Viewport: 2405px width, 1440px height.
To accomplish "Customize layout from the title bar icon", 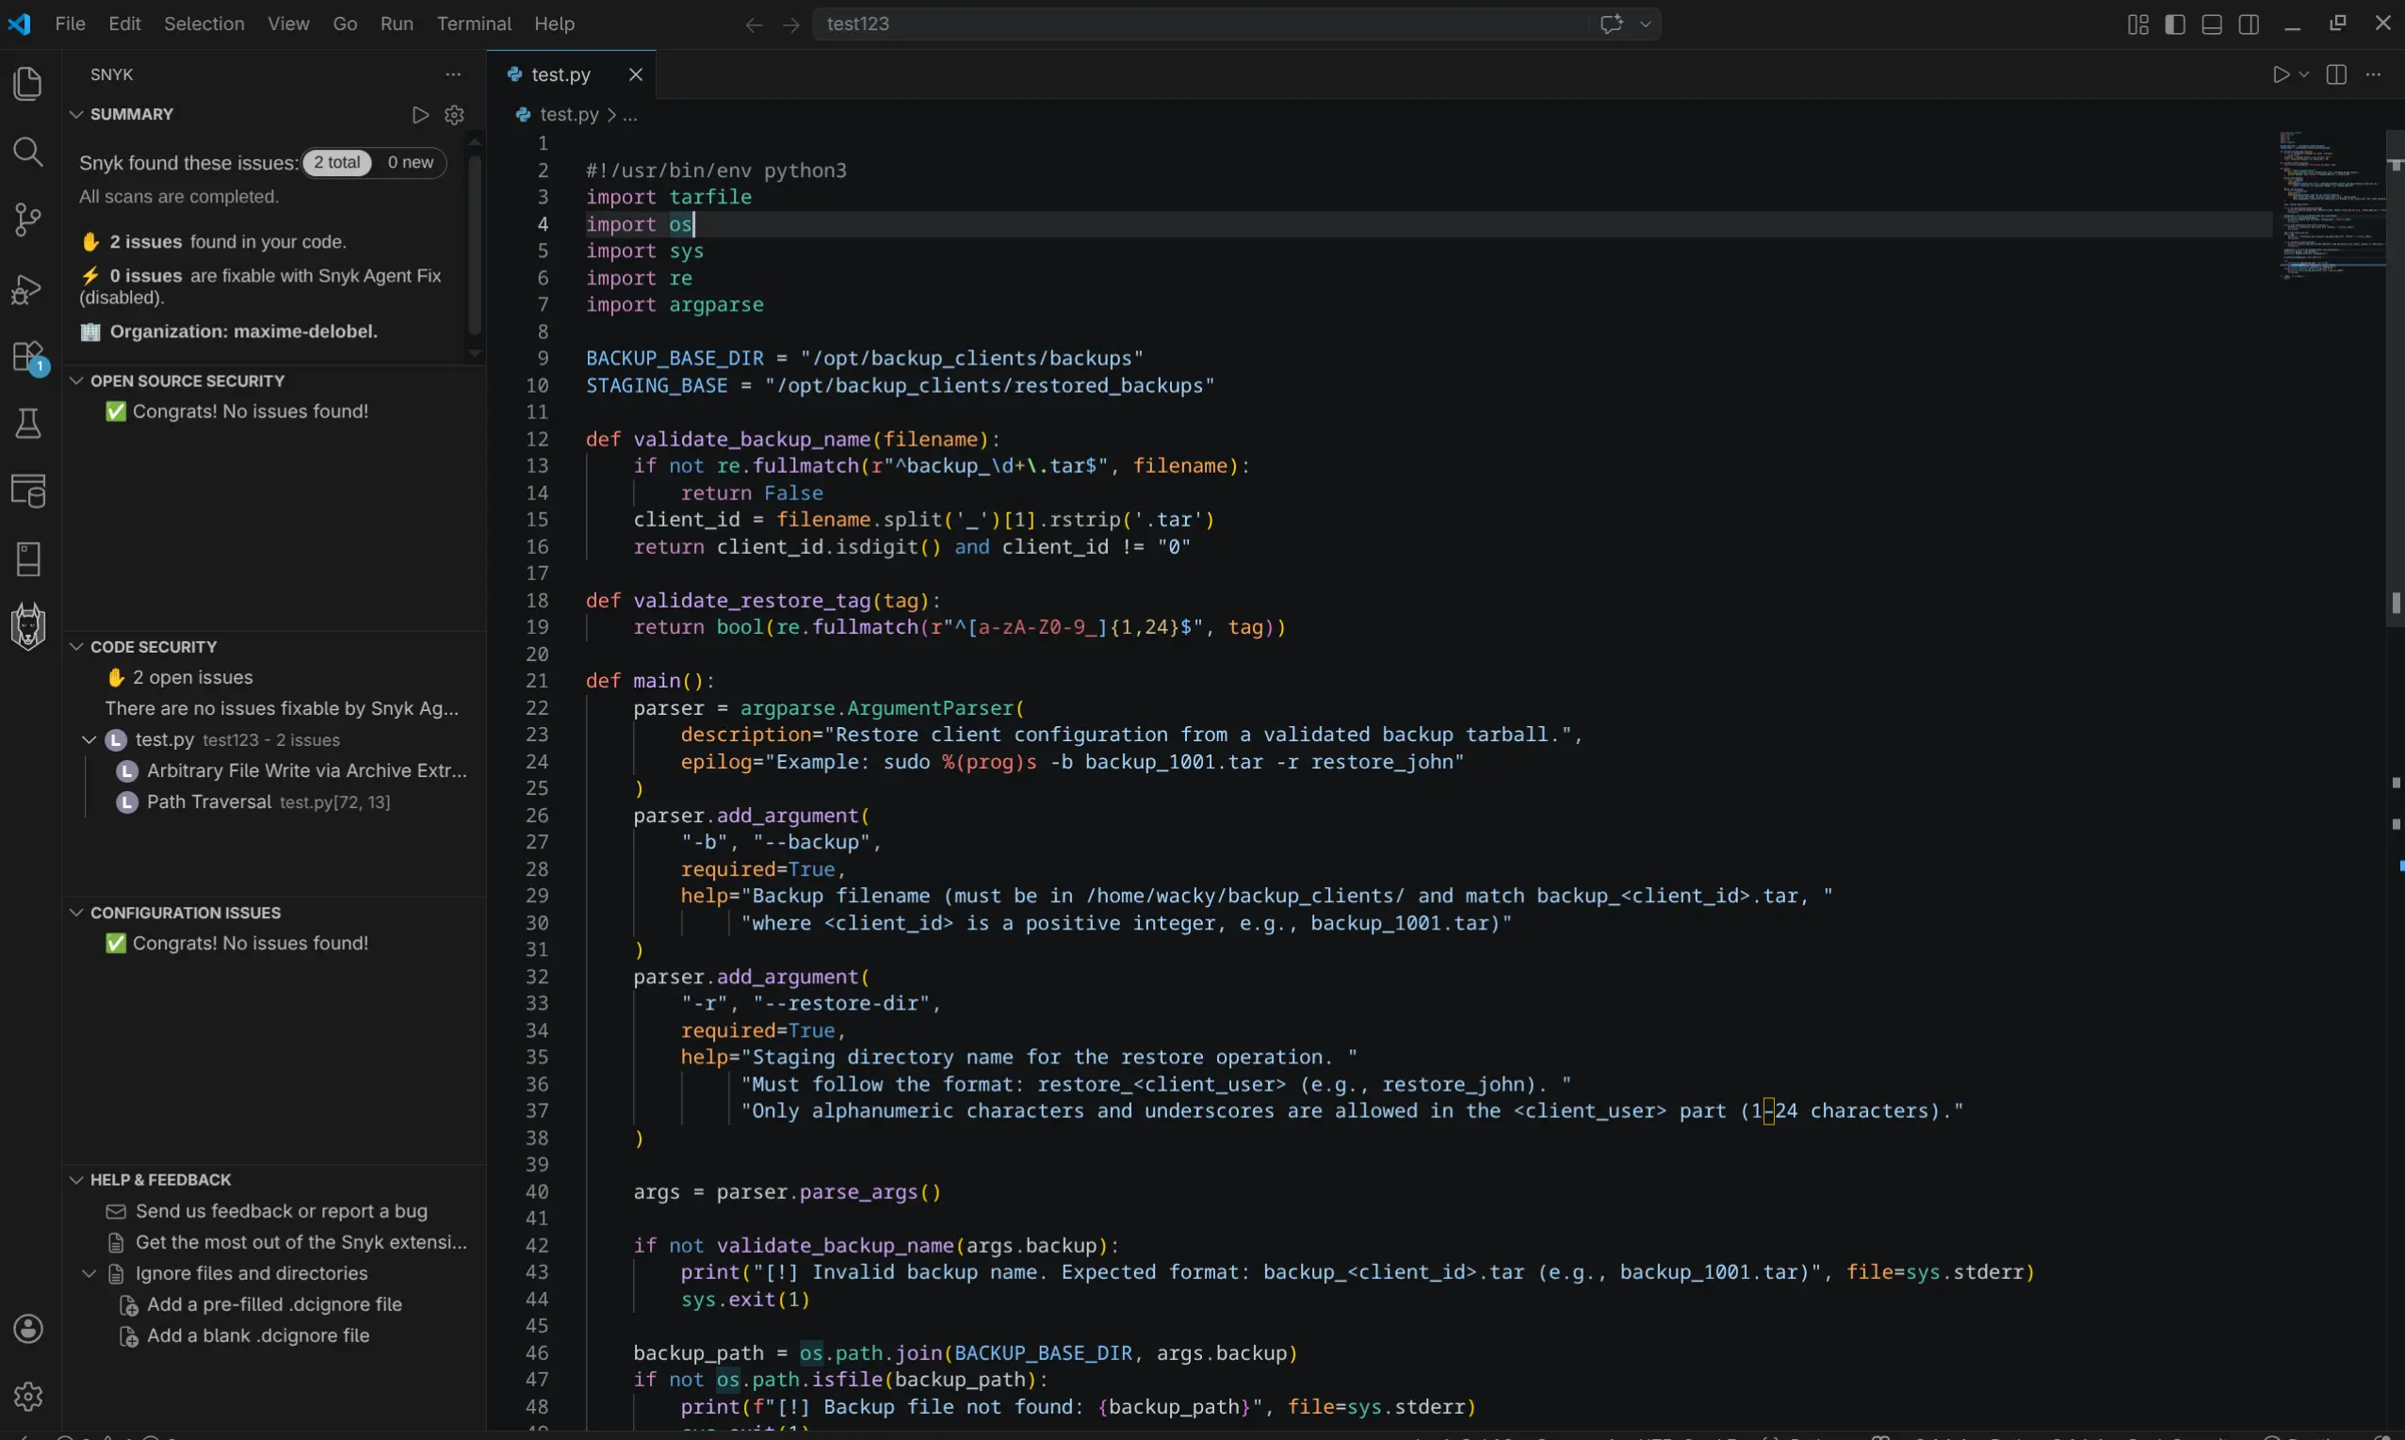I will (x=2138, y=24).
